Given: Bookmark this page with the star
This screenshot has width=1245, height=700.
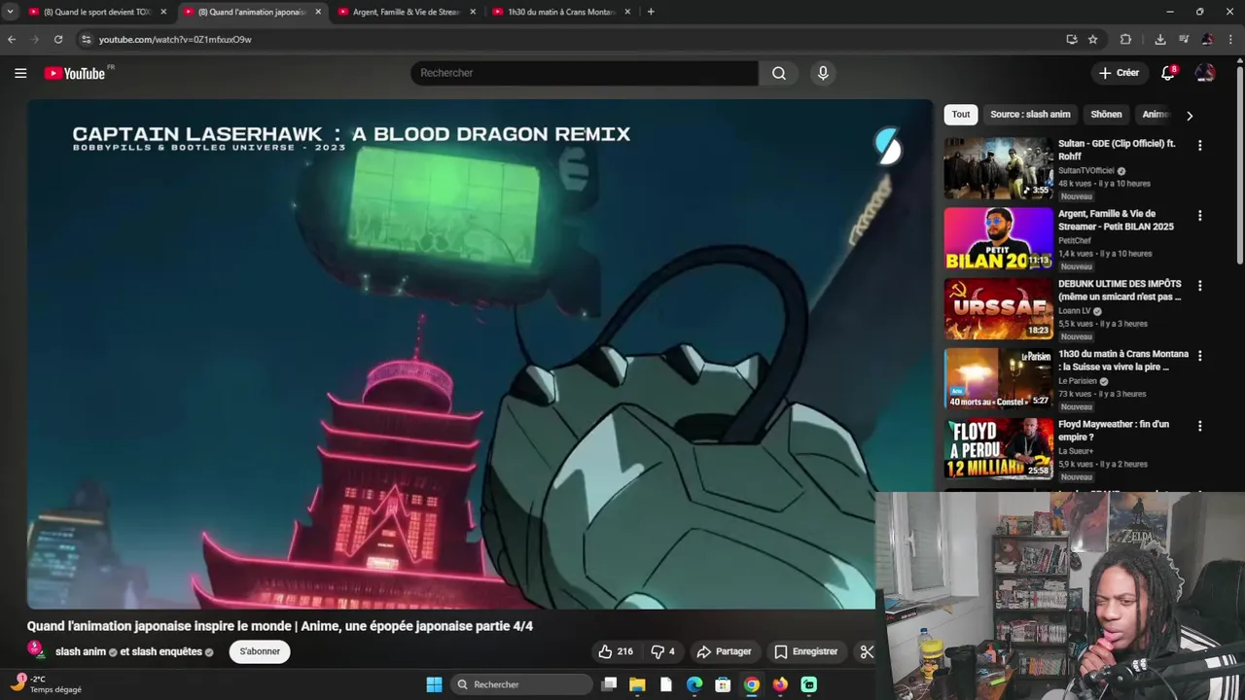Looking at the screenshot, I should click(x=1093, y=39).
